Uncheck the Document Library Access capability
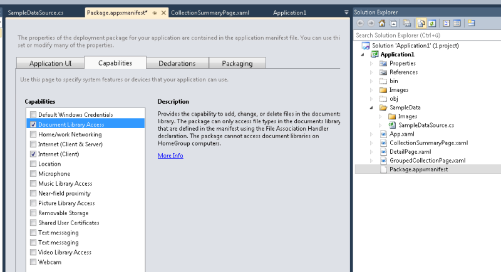 (33, 124)
